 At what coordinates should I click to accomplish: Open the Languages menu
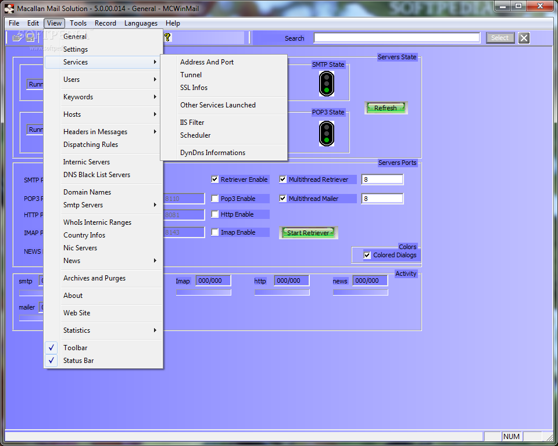[x=141, y=23]
